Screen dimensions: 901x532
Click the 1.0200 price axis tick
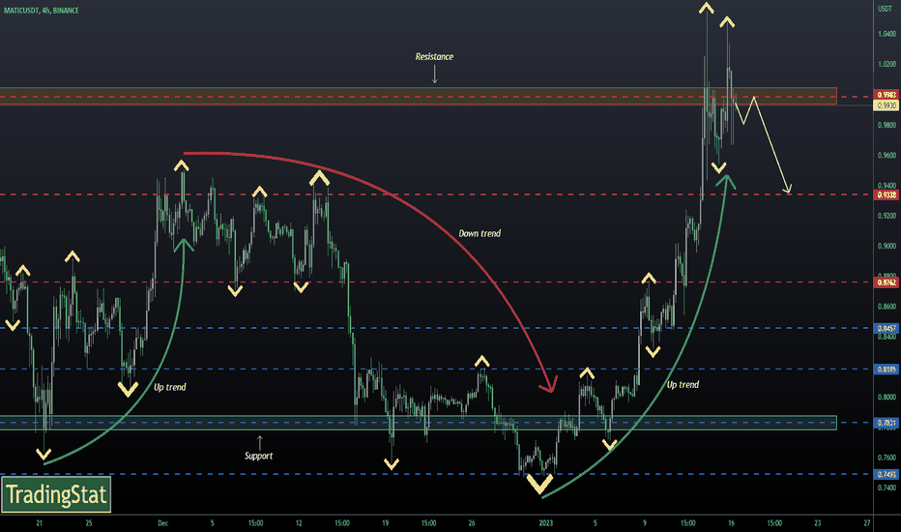pos(886,65)
